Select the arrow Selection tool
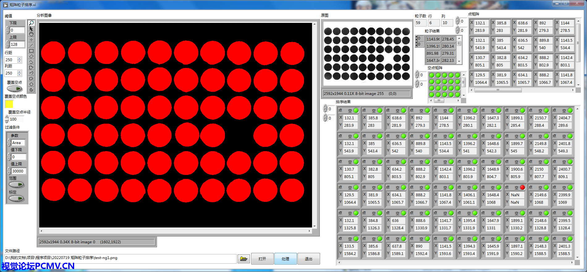 click(x=31, y=28)
